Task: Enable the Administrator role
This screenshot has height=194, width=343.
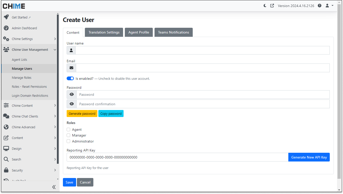Action: click(x=68, y=141)
